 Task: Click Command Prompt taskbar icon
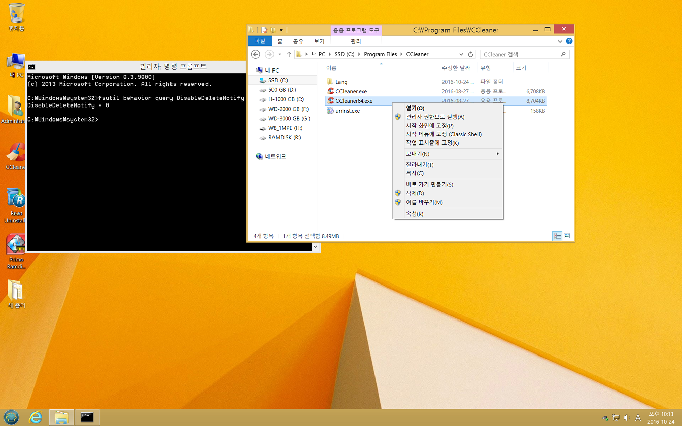(x=87, y=417)
